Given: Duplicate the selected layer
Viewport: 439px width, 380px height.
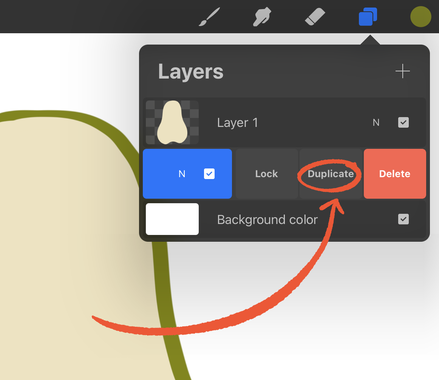Looking at the screenshot, I should coord(331,174).
